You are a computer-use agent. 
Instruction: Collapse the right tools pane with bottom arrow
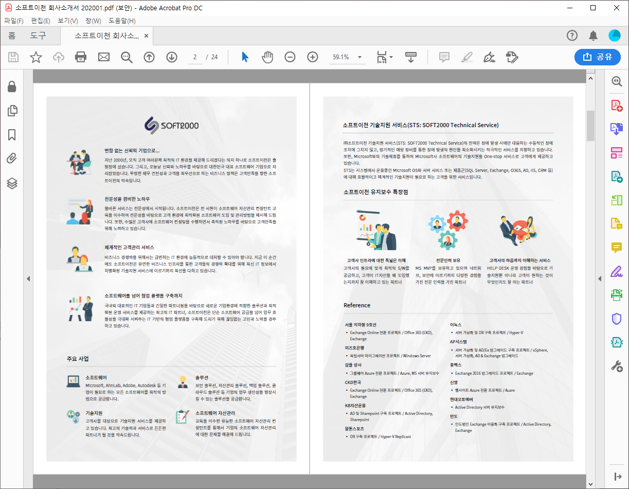coord(618,477)
